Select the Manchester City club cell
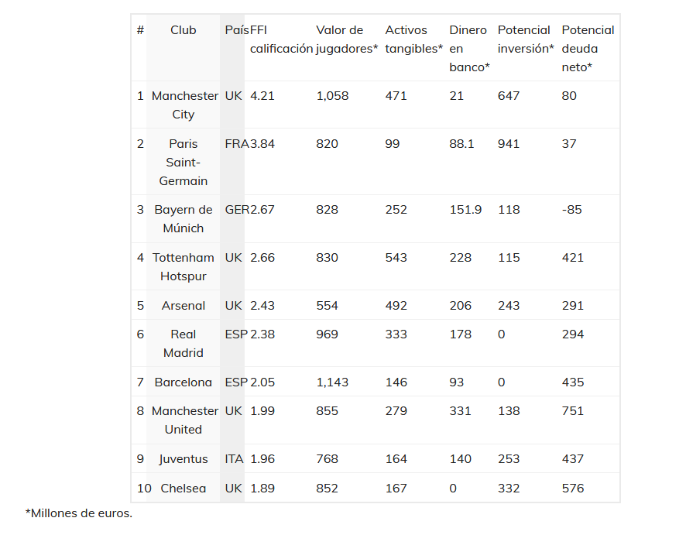 click(x=183, y=105)
